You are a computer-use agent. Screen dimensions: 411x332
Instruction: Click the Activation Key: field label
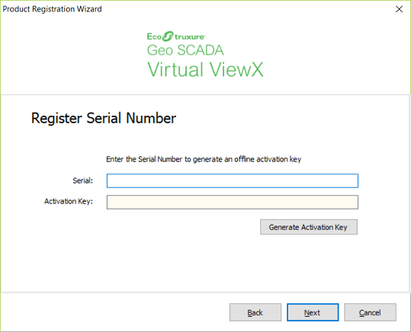coord(69,201)
